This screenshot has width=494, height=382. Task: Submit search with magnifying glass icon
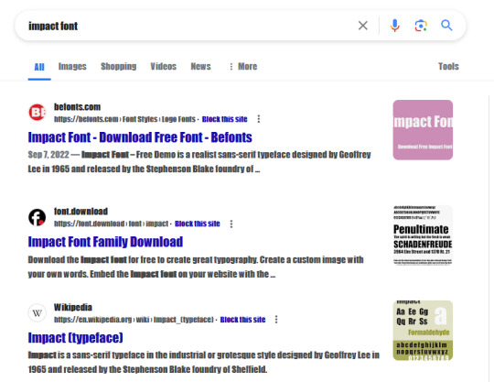click(x=446, y=26)
